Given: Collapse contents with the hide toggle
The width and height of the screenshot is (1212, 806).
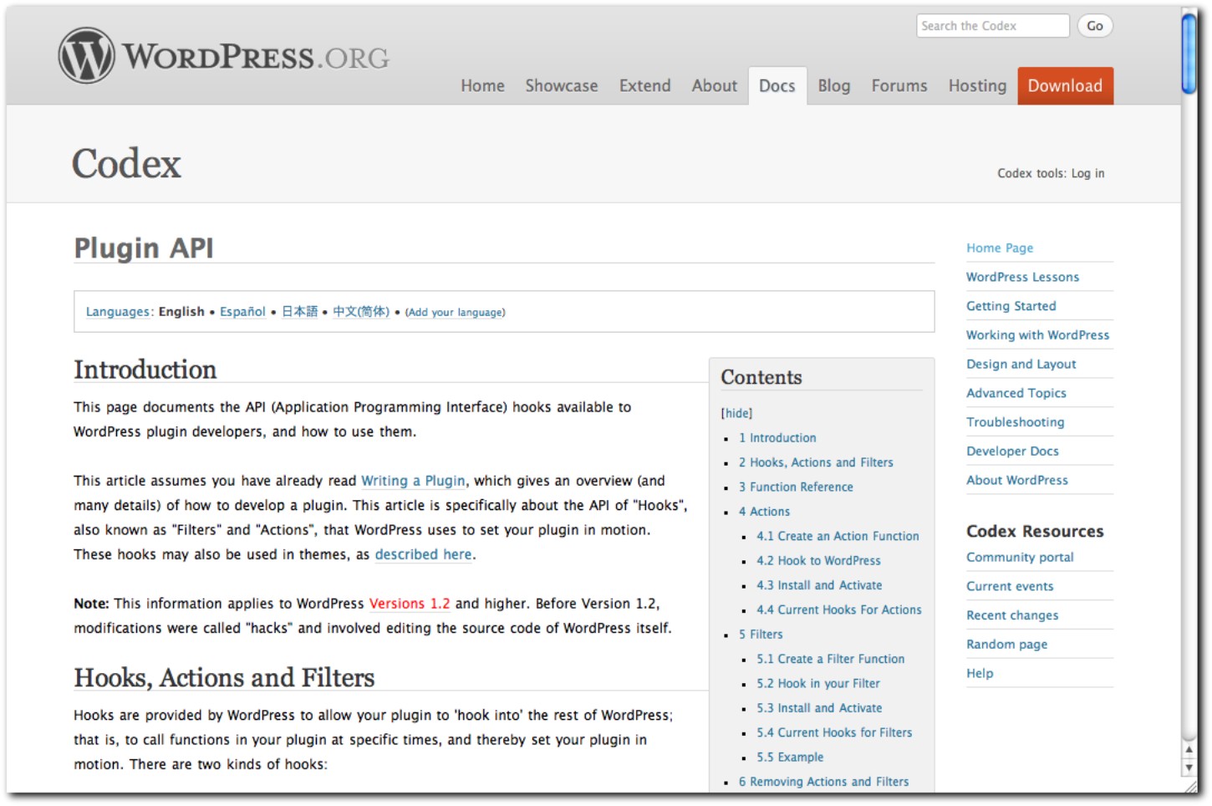Looking at the screenshot, I should point(736,413).
